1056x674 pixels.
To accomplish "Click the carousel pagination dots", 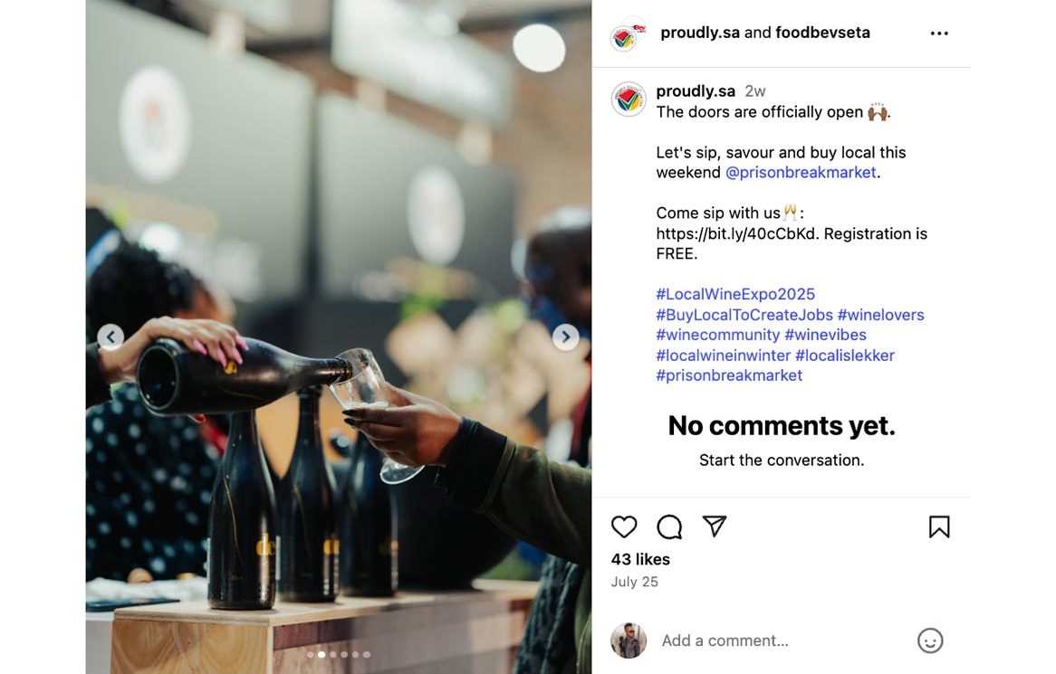I will click(x=339, y=654).
